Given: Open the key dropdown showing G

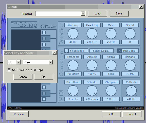Looking at the screenshot, I should (x=19, y=62).
